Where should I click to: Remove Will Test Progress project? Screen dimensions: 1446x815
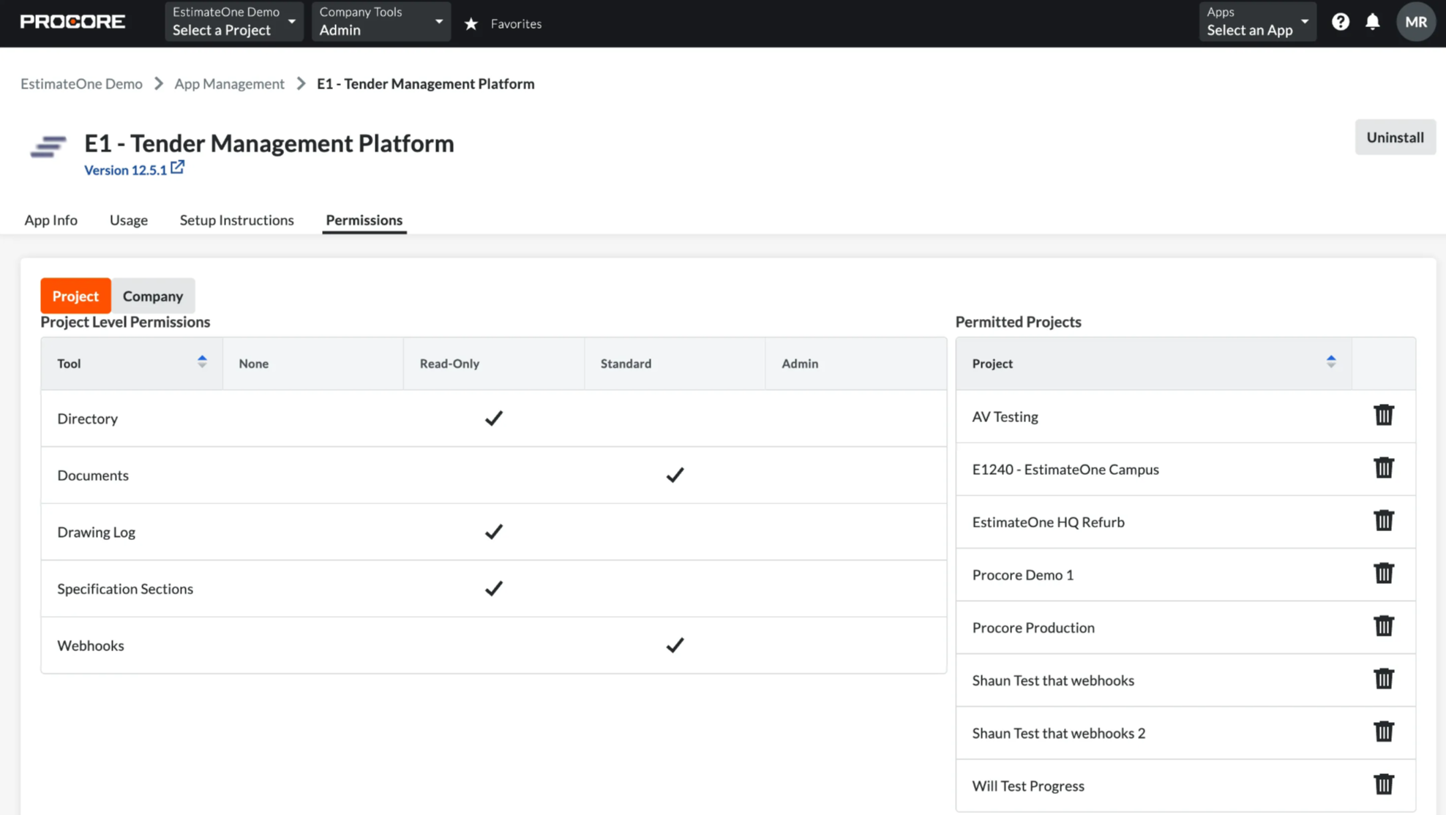pyautogui.click(x=1383, y=784)
